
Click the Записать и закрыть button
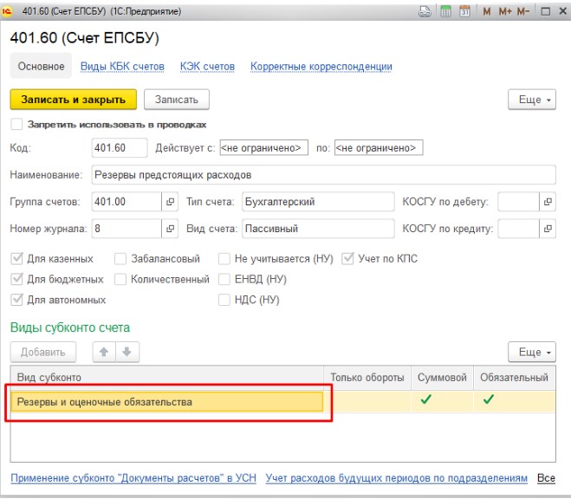pyautogui.click(x=73, y=100)
